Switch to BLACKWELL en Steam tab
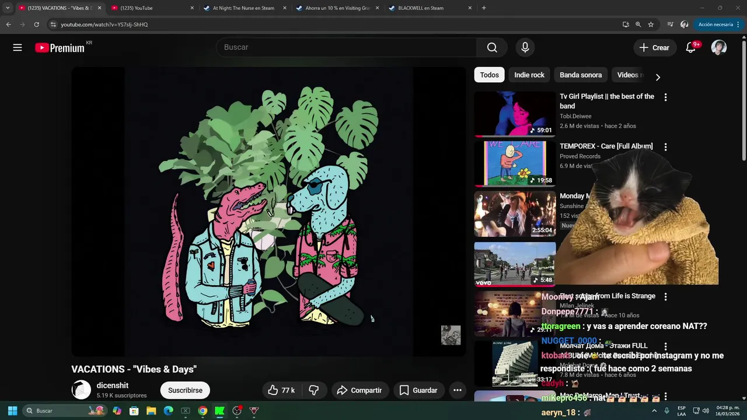747x420 pixels. (430, 8)
